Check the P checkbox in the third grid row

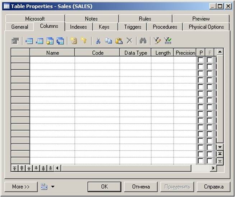201,73
